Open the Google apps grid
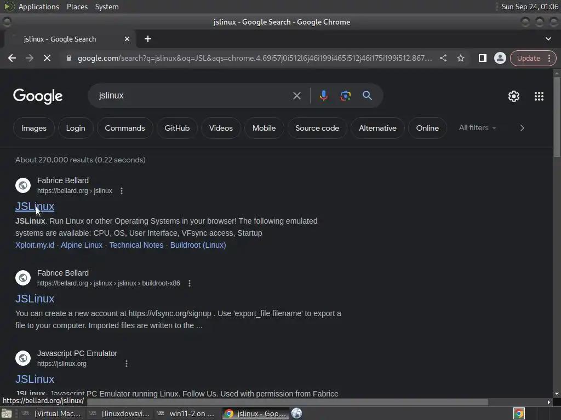Screen dimensions: 561x420 539,96
